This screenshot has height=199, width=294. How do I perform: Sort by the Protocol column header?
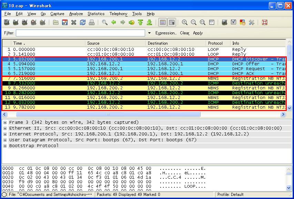[x=218, y=43]
